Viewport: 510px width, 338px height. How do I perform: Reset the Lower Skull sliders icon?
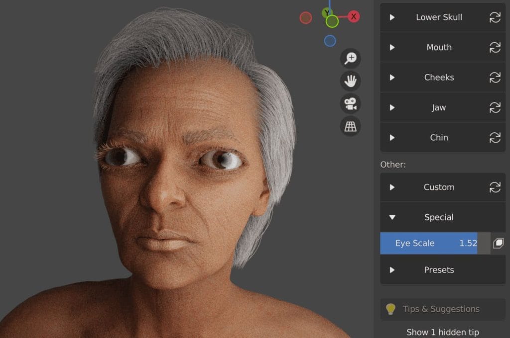(x=495, y=17)
